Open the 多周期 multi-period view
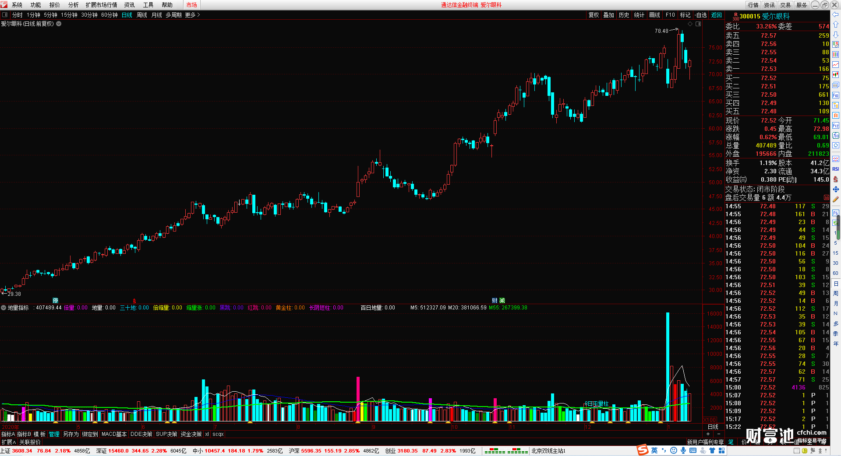Screen dimensions: 841x456 coord(173,15)
